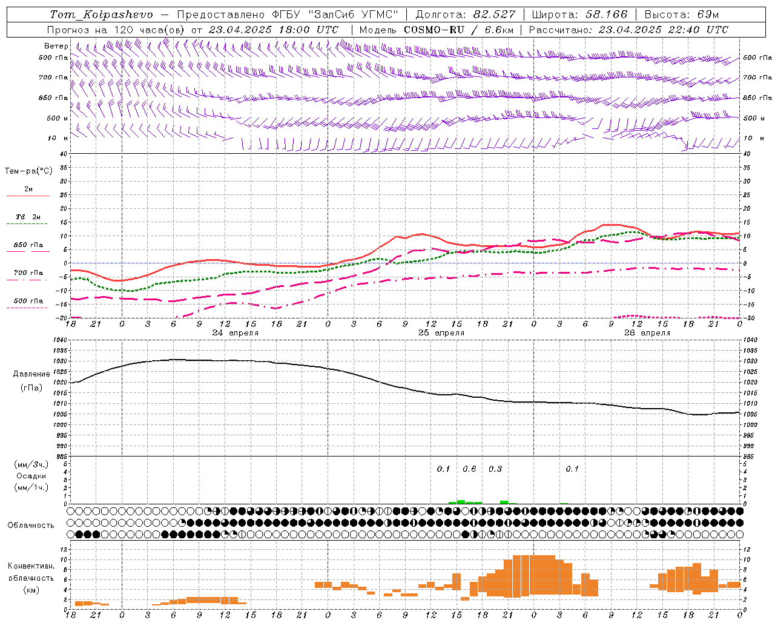
Task: Click the '(км)' unit under convective cloudiness
Action: 31,590
